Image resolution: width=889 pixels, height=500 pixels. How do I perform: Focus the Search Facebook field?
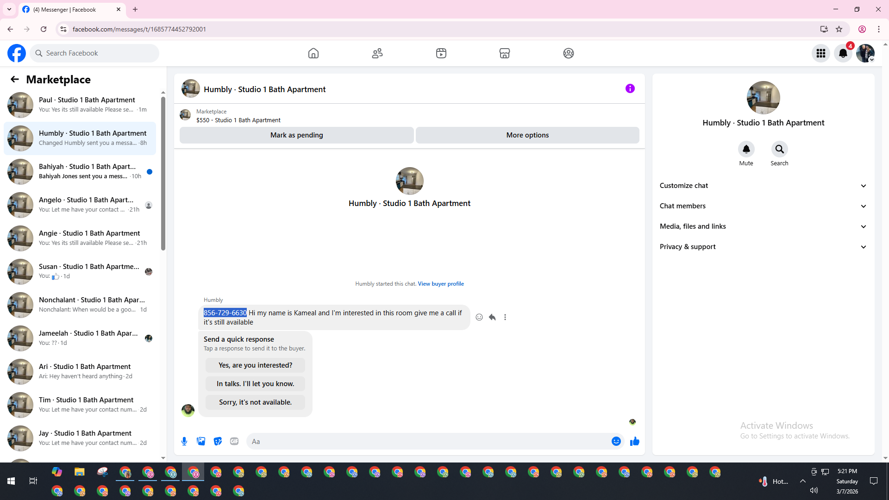[x=94, y=53]
